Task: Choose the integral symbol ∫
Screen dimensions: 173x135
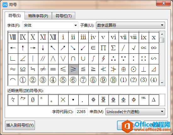Action: click(x=93, y=59)
